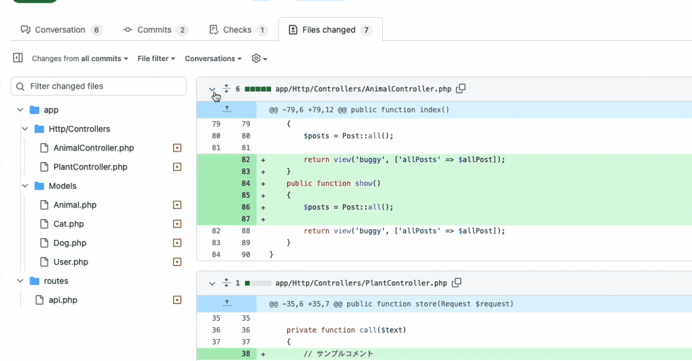This screenshot has width=692, height=361.
Task: Open the app/Http/Controllers/AnimalController.php file link
Action: 363,89
